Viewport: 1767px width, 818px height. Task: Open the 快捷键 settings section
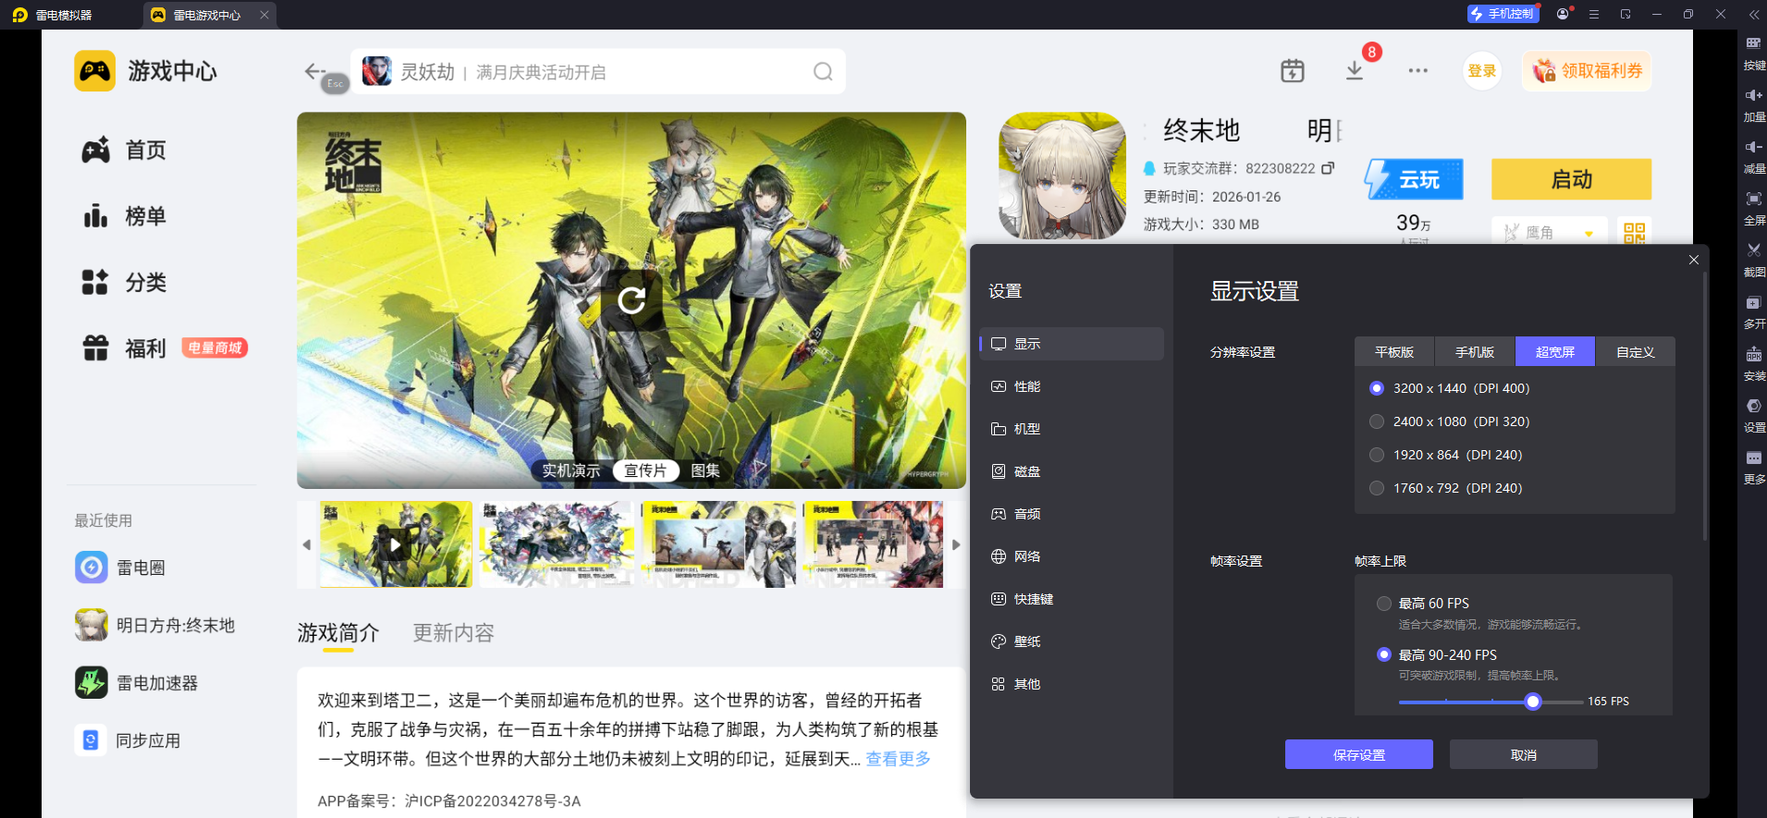click(x=1072, y=599)
